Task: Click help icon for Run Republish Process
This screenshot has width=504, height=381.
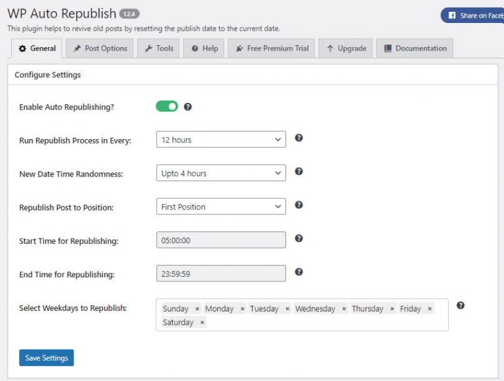Action: 299,138
